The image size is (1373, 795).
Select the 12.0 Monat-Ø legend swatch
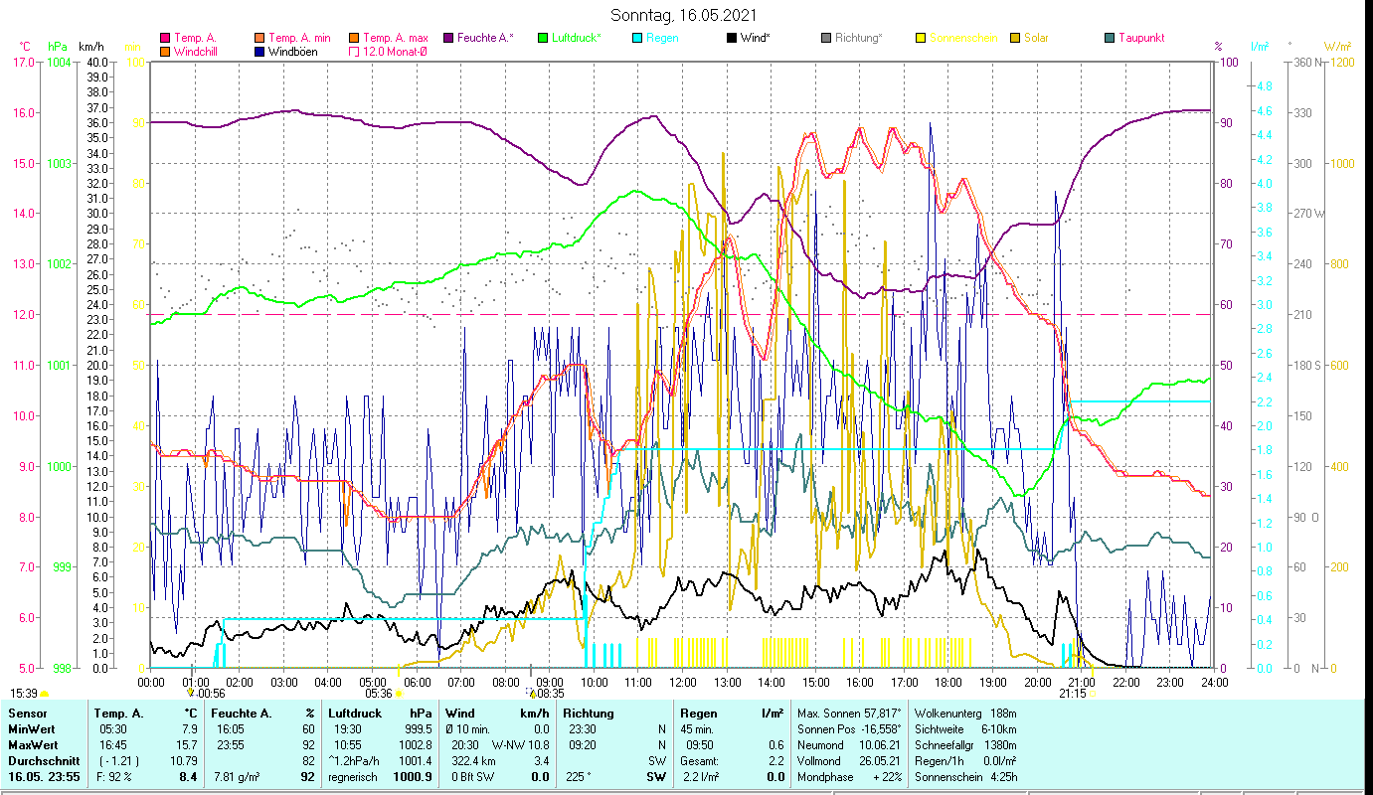point(354,52)
